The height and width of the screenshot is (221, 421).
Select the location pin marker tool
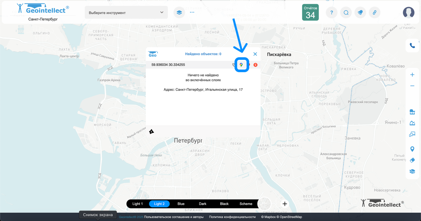pyautogui.click(x=412, y=149)
